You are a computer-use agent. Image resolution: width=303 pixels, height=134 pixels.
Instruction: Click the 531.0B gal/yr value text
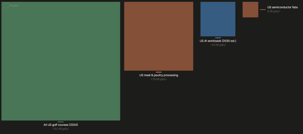click(x=61, y=129)
